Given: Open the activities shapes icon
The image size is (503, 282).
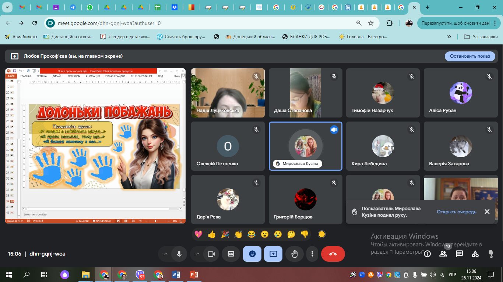Looking at the screenshot, I should pyautogui.click(x=475, y=254).
